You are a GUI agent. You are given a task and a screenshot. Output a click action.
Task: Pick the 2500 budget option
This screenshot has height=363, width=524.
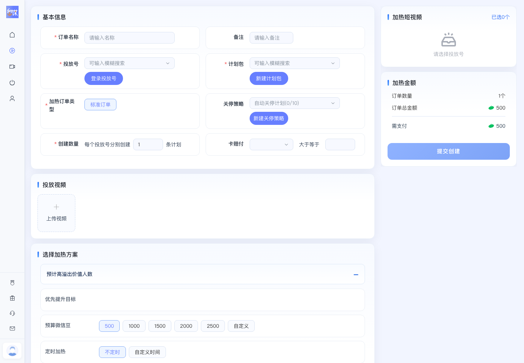(213, 326)
